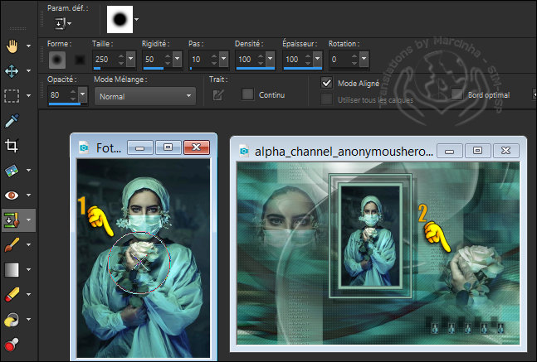Click the Opacité slider arrow
This screenshot has width=537, height=362.
point(82,96)
